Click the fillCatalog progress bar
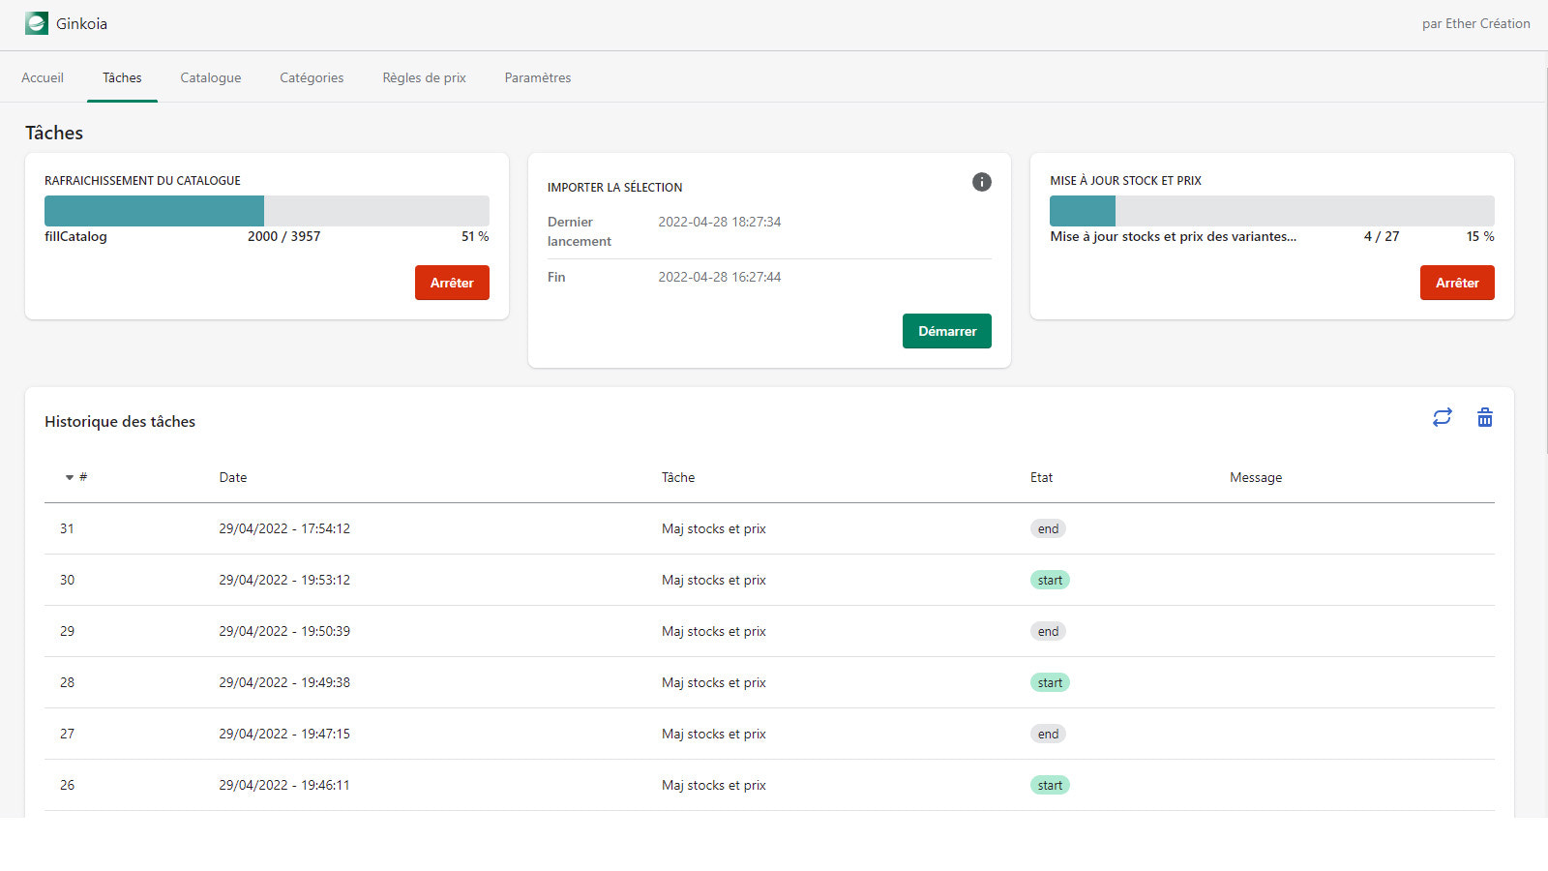This screenshot has height=871, width=1548. click(x=267, y=211)
